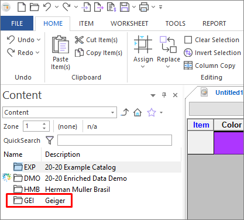
Task: Pin the Content panel with the pushpin
Action: tap(164, 95)
